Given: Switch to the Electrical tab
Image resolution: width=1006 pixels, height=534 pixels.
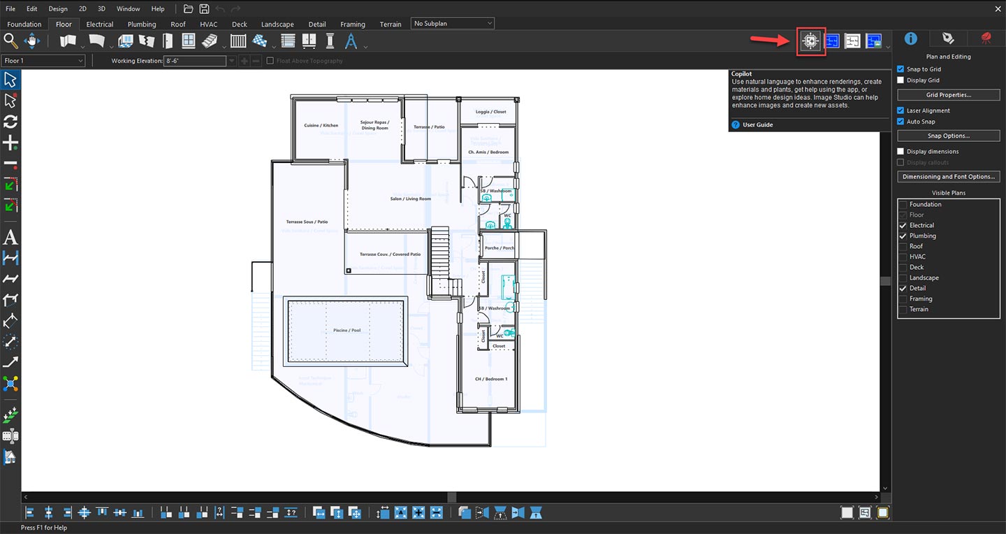Looking at the screenshot, I should pos(100,24).
